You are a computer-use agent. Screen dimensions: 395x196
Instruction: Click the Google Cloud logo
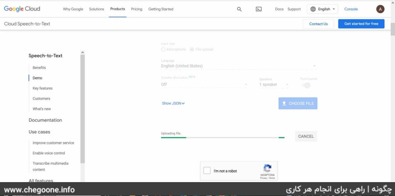(x=22, y=9)
